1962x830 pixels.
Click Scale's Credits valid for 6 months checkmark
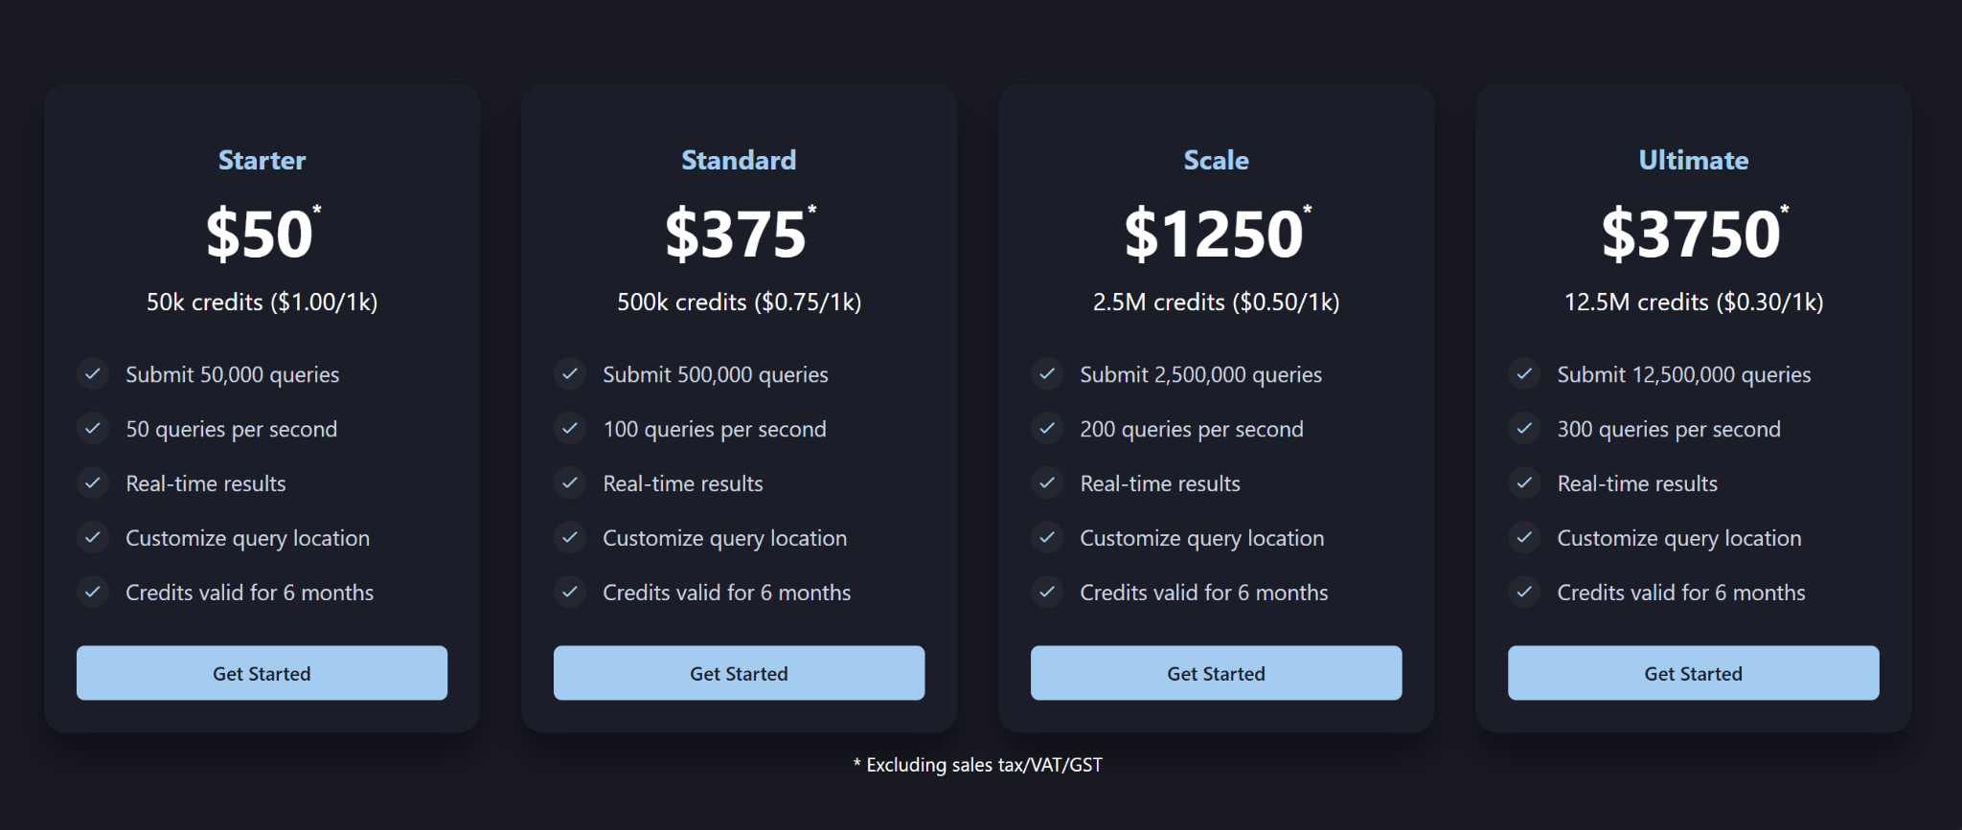[1047, 592]
